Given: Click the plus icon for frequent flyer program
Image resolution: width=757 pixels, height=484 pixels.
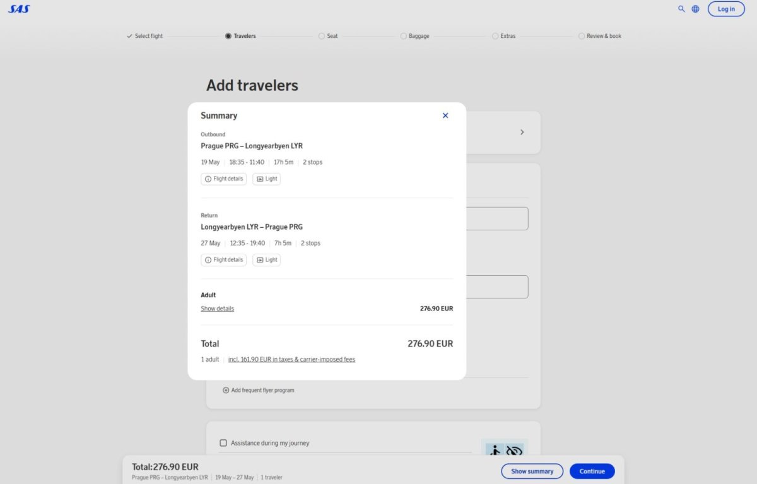Looking at the screenshot, I should (x=226, y=390).
